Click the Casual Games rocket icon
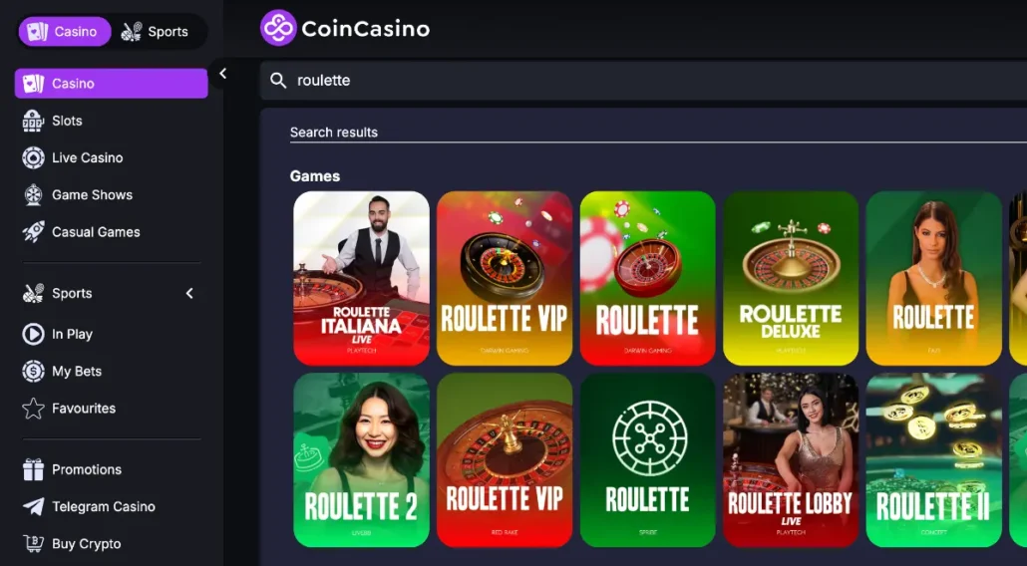The height and width of the screenshot is (566, 1027). click(33, 231)
